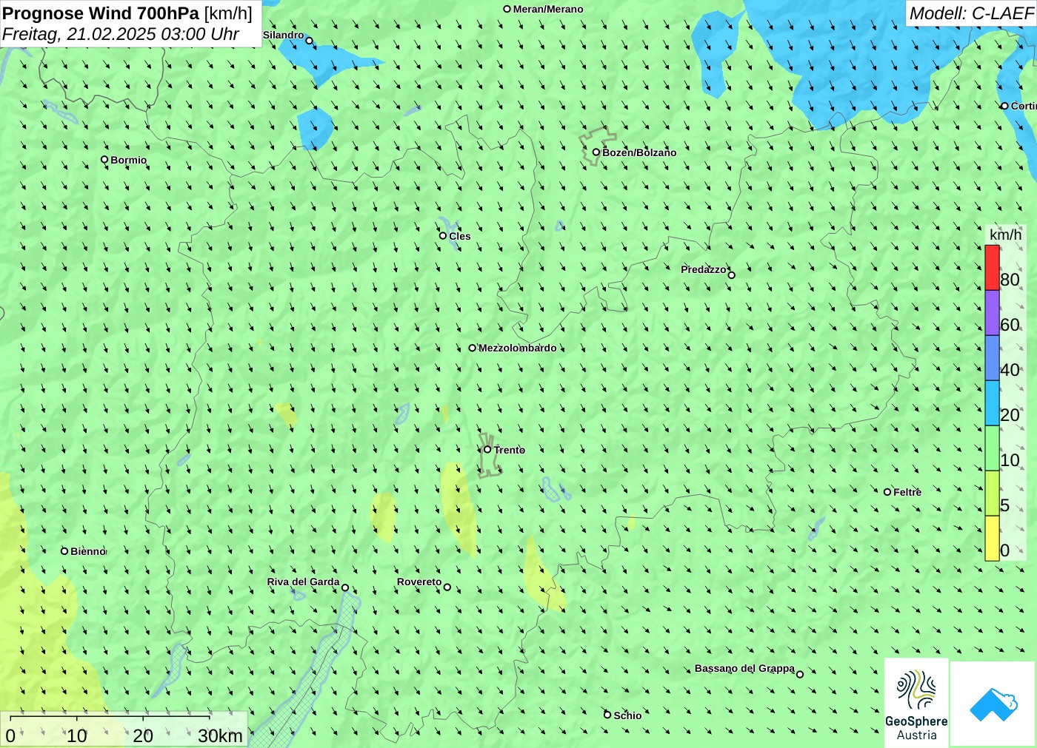
Task: Click the red 80 km/h legend swatch
Action: click(x=992, y=268)
